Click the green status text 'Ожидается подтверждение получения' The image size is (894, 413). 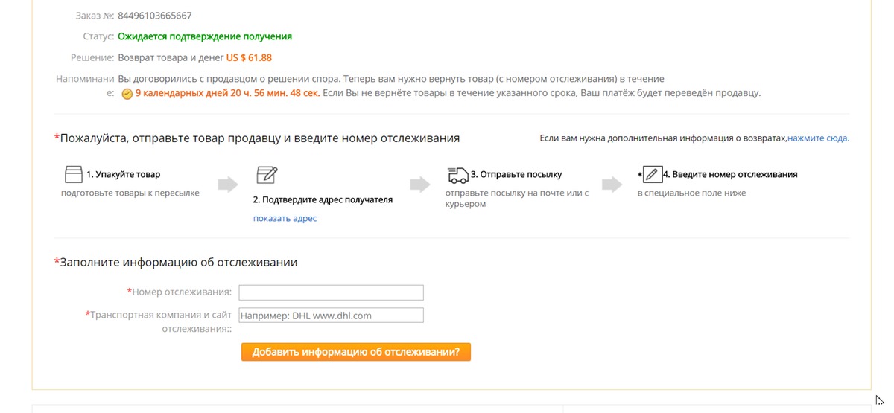(x=205, y=36)
